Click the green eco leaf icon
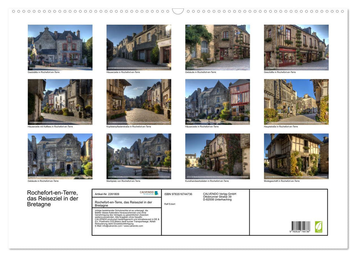Viewport: 356px width, 257px height. coord(319,227)
